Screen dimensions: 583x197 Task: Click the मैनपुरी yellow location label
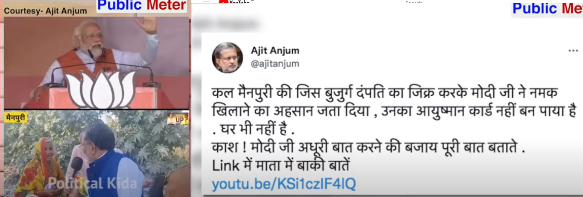(x=16, y=118)
